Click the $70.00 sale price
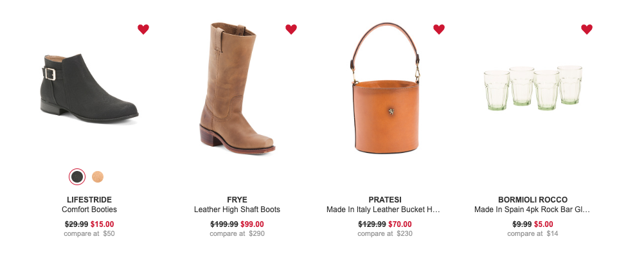Image resolution: width=637 pixels, height=261 pixels. pyautogui.click(x=400, y=224)
